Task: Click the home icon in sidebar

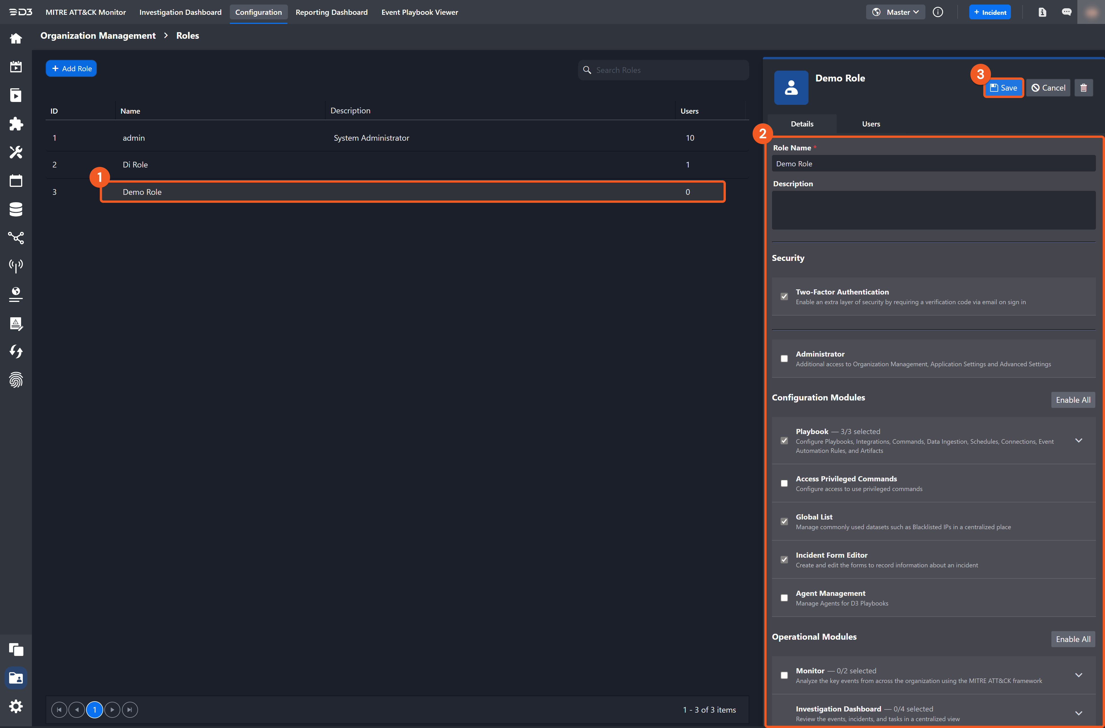Action: [16, 38]
